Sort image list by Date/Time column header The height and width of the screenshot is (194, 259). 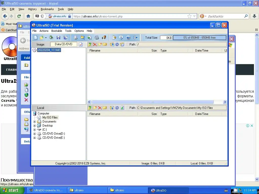coord(207,51)
